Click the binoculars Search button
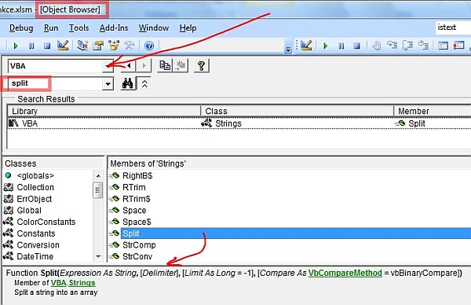The width and height of the screenshot is (471, 305). (x=127, y=83)
